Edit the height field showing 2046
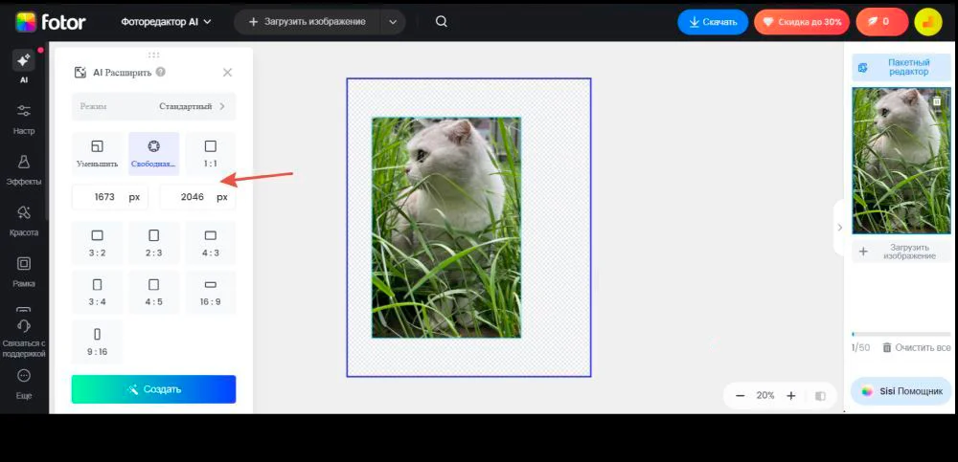Screen dimensions: 958x462 tap(198, 197)
